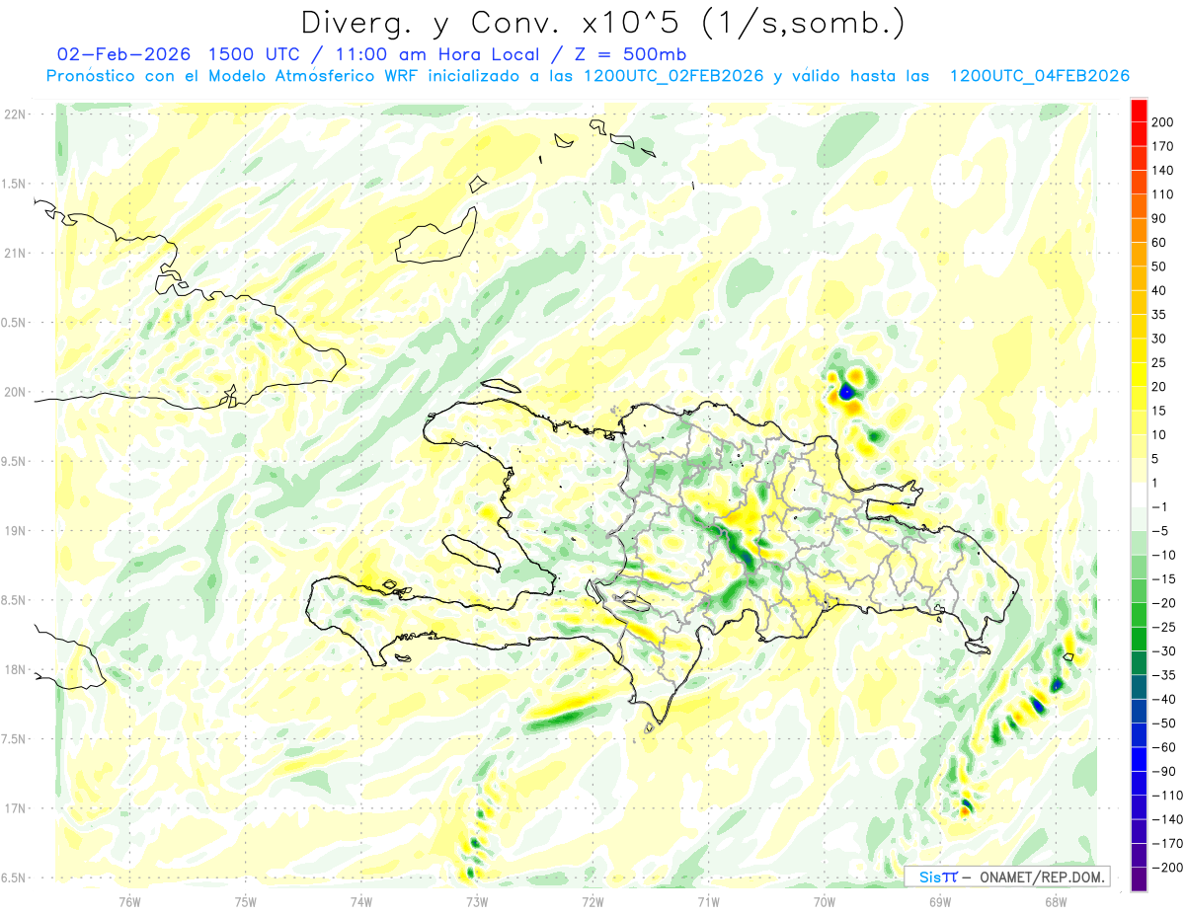This screenshot has width=1185, height=915.
Task: Click the colorbar value -25
Action: (1165, 628)
